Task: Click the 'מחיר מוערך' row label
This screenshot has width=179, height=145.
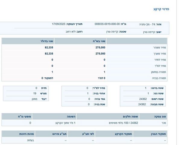Action: 160,53
